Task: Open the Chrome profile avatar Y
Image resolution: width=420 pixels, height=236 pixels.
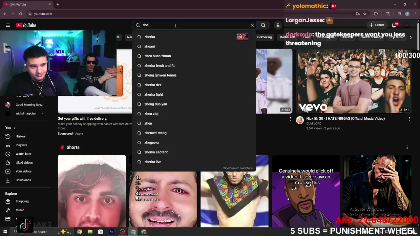Action: (x=407, y=14)
